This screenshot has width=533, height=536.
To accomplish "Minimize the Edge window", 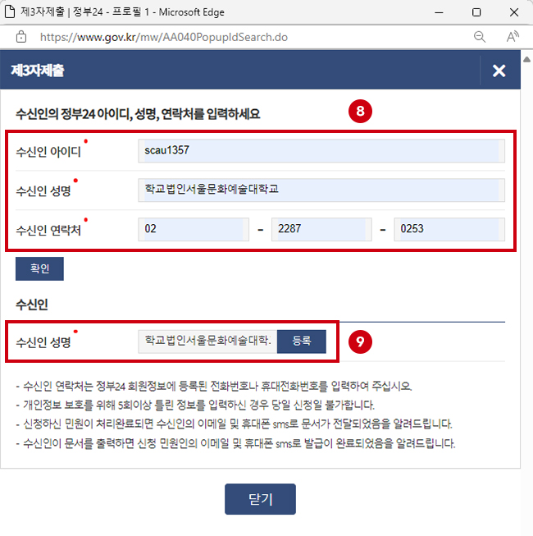I will pyautogui.click(x=439, y=12).
